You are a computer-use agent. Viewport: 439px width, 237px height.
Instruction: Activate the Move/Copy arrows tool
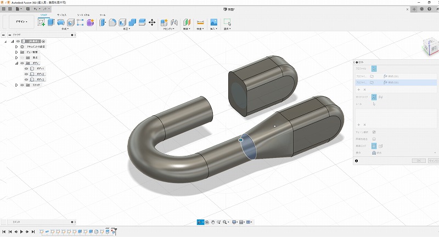tap(152, 22)
